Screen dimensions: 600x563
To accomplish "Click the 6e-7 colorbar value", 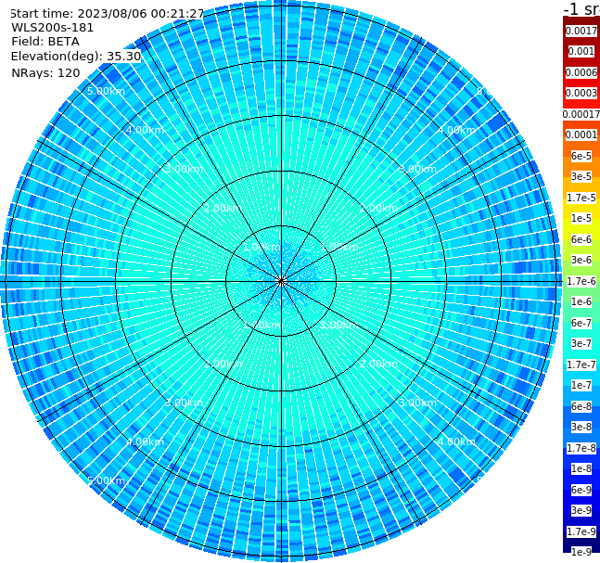I will (x=581, y=323).
